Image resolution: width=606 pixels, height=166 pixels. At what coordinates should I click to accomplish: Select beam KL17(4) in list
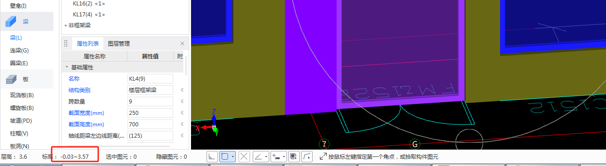click(x=89, y=14)
